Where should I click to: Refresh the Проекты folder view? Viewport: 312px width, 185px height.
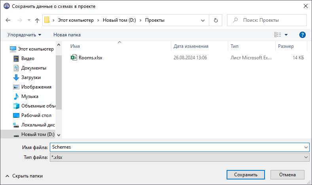(216, 20)
